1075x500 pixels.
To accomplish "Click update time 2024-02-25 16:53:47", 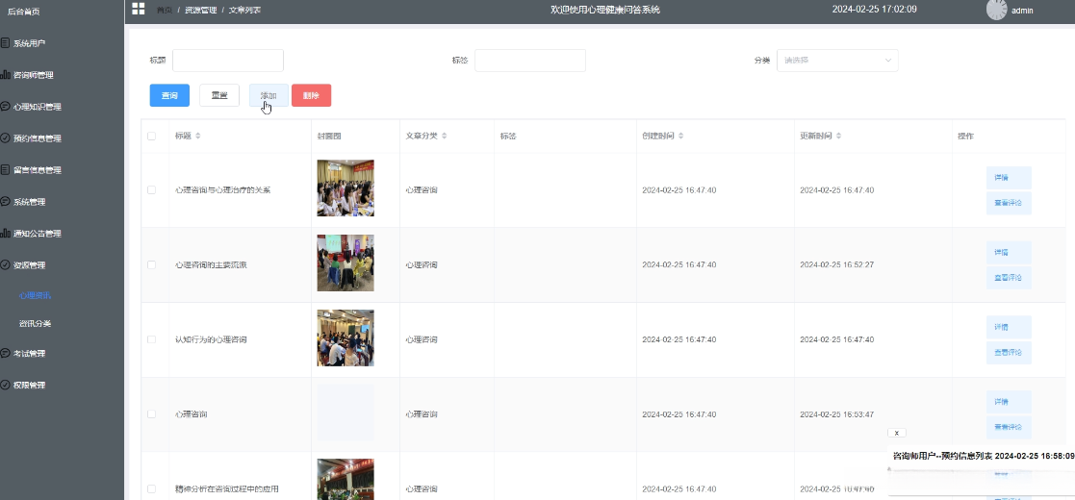I will point(837,414).
